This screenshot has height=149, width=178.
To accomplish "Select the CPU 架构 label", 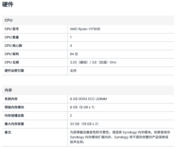I will (12, 54).
